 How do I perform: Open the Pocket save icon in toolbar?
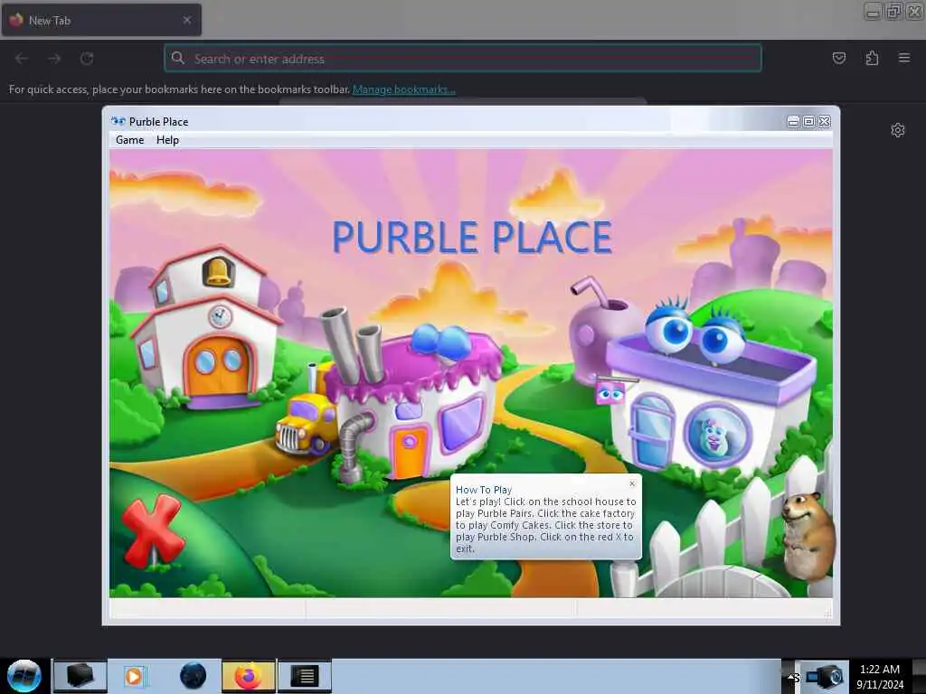pyautogui.click(x=838, y=59)
